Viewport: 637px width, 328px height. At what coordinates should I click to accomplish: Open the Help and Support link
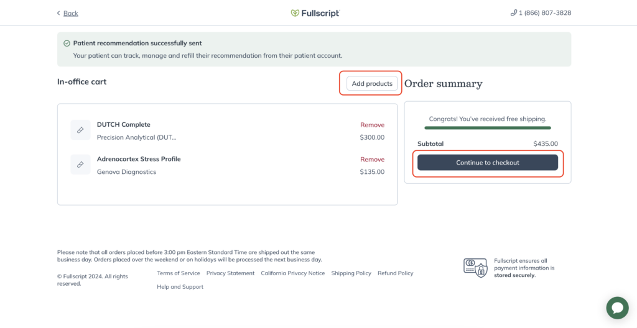pos(180,287)
